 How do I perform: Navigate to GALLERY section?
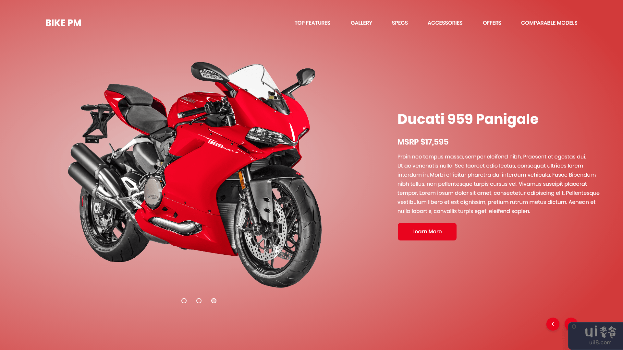click(x=361, y=23)
